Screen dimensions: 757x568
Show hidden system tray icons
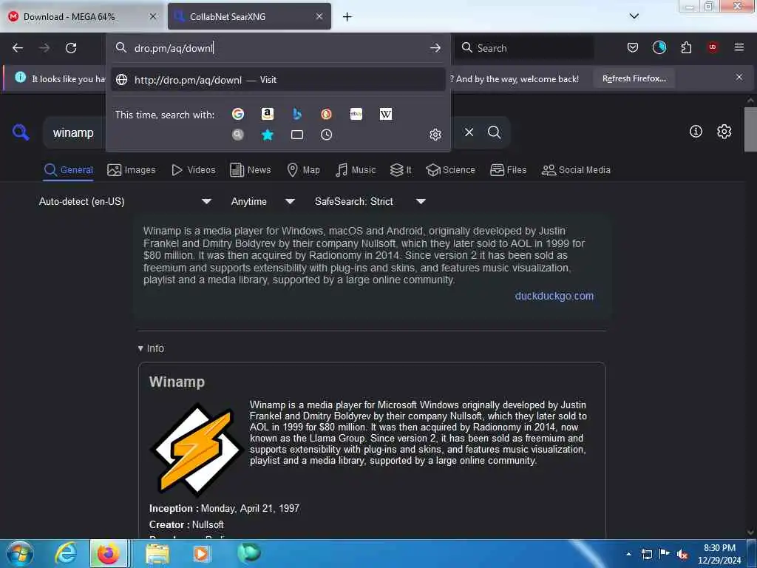pyautogui.click(x=628, y=554)
